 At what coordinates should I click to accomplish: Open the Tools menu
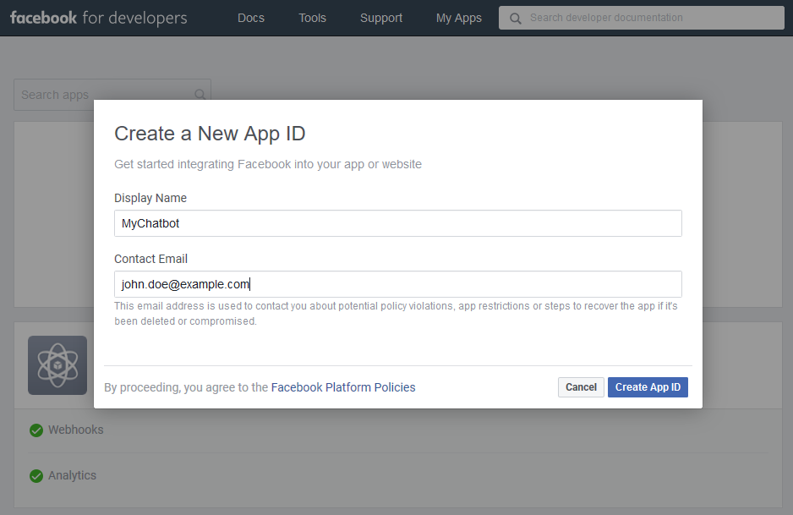click(313, 19)
